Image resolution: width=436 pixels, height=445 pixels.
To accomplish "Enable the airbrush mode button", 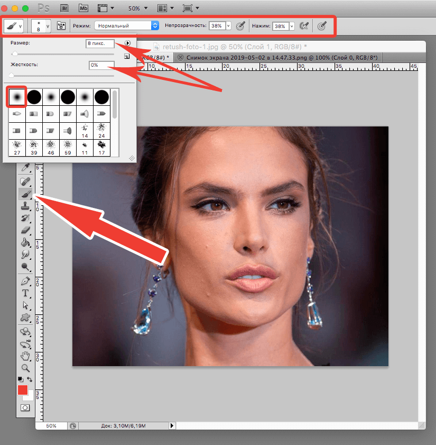I will tap(304, 26).
